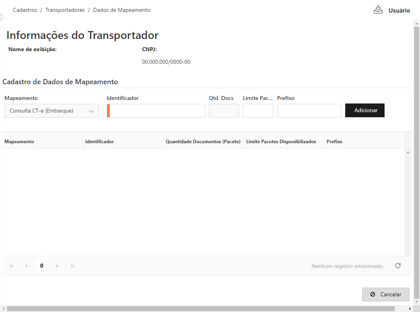The image size is (420, 312).
Task: Click the Usuário menu at top right
Action: tap(399, 11)
